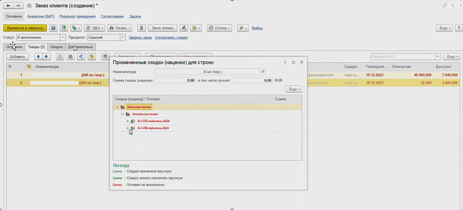Click the 'Провести и закрыть' button
Viewport: 463px width, 210px height.
point(25,28)
